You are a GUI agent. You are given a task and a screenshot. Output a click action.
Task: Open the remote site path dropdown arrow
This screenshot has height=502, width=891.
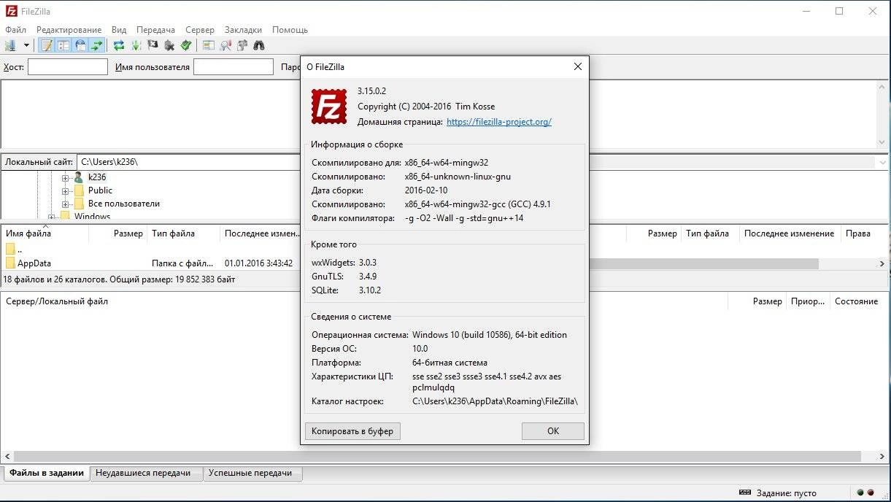(882, 162)
